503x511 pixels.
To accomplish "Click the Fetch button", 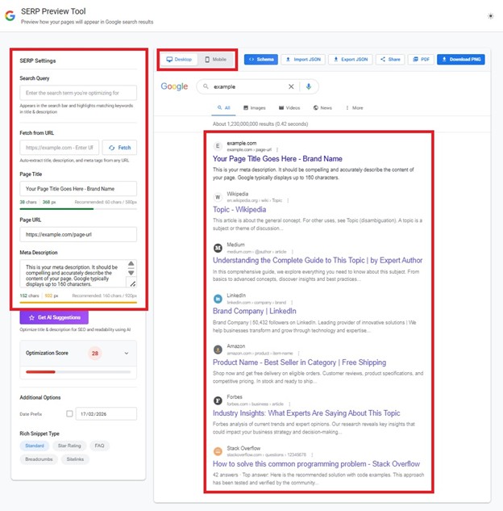I will point(119,148).
